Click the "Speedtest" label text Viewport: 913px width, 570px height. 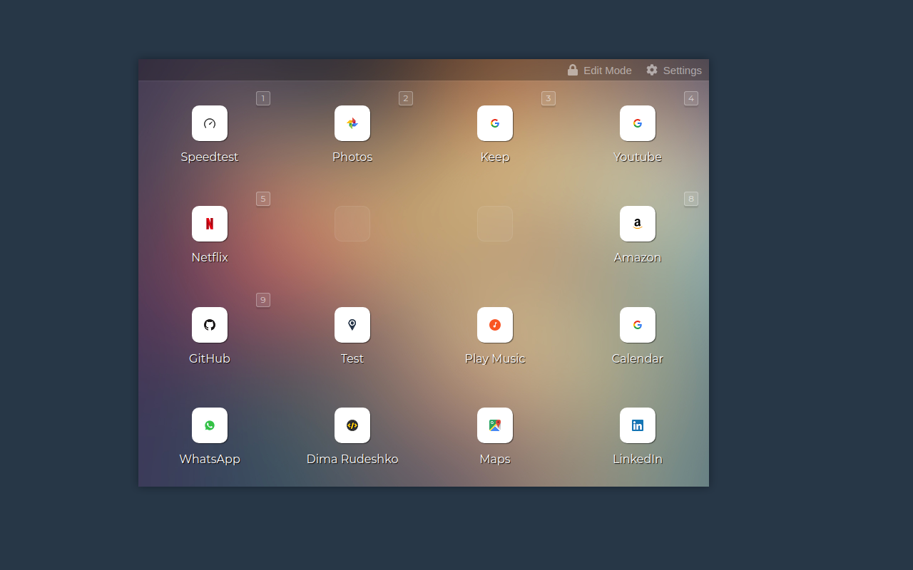point(210,157)
